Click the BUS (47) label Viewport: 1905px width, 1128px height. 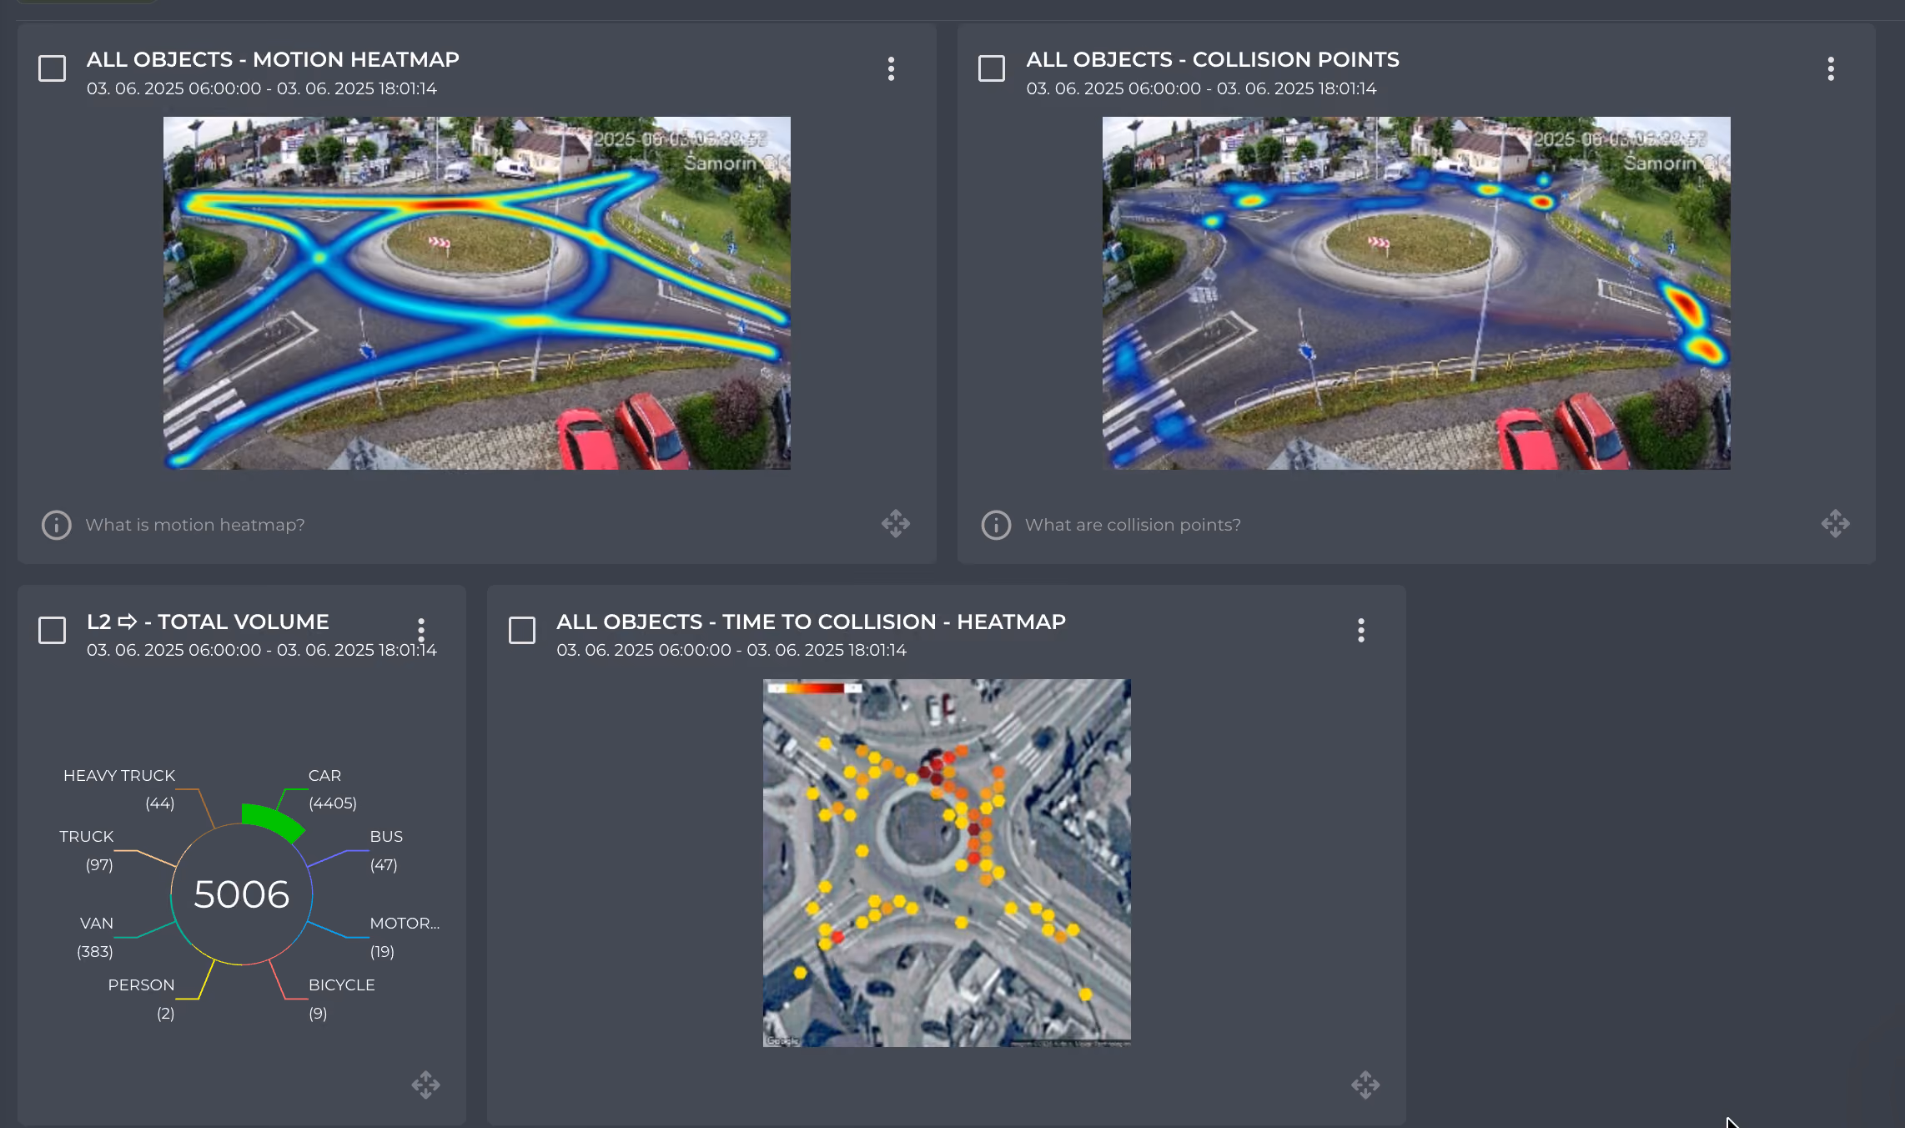pyautogui.click(x=386, y=850)
